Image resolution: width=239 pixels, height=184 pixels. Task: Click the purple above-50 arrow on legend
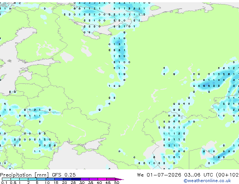coord(119,179)
